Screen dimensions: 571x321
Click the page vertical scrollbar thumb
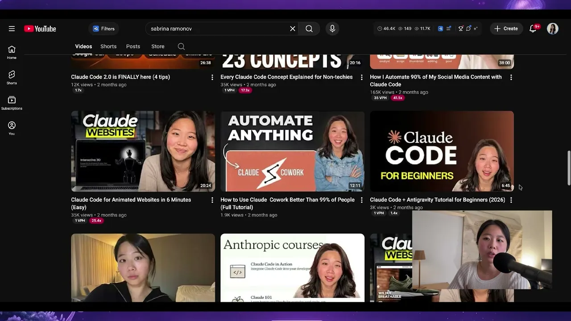(569, 168)
